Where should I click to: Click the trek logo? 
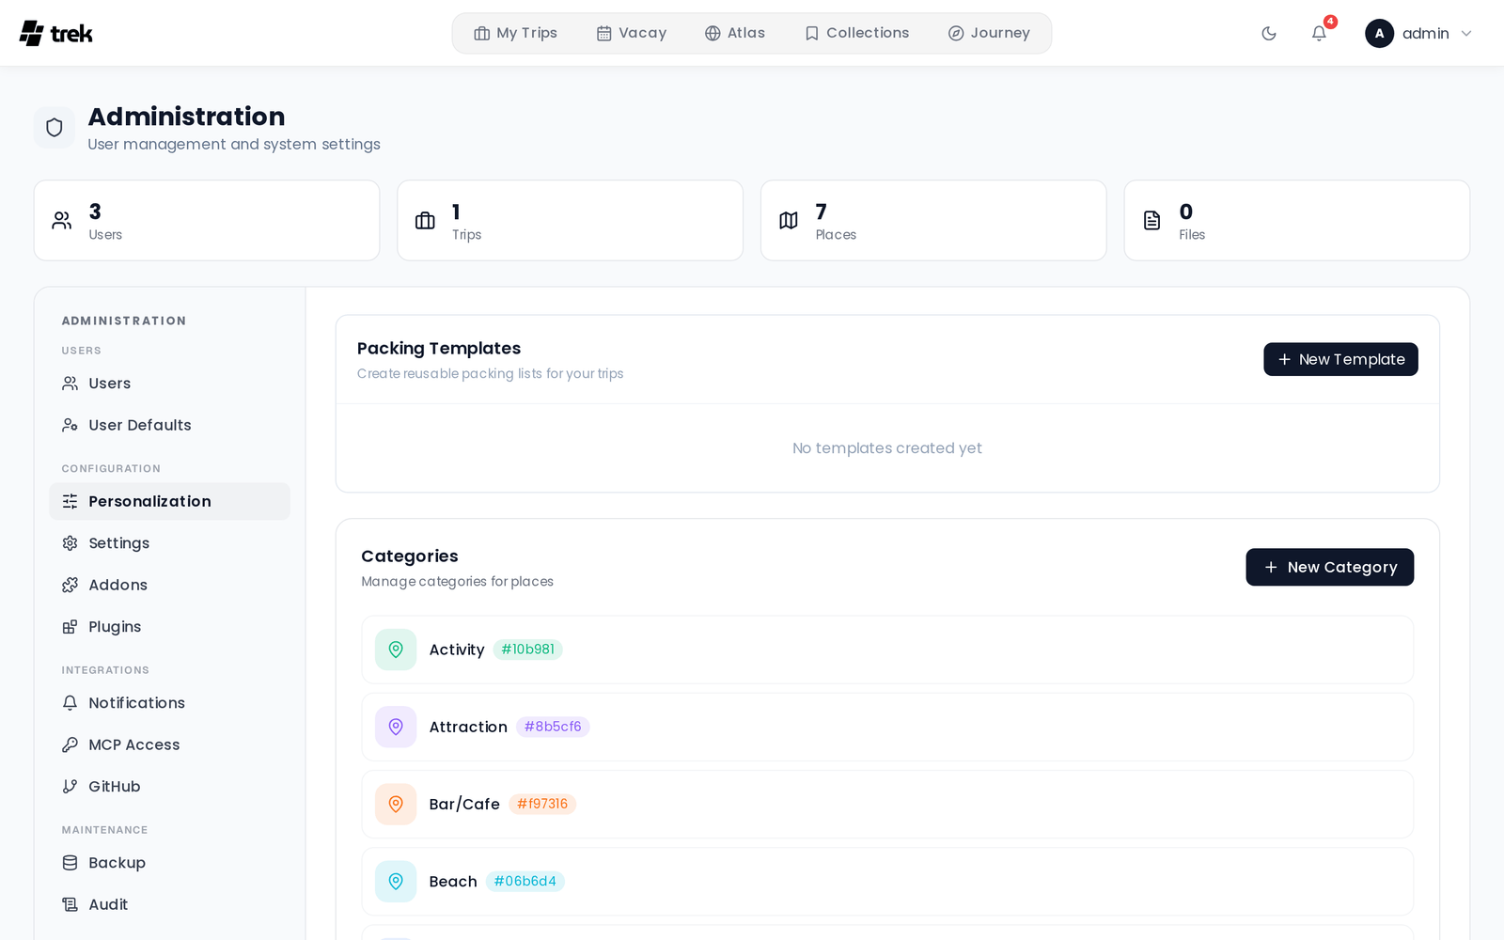coord(56,33)
